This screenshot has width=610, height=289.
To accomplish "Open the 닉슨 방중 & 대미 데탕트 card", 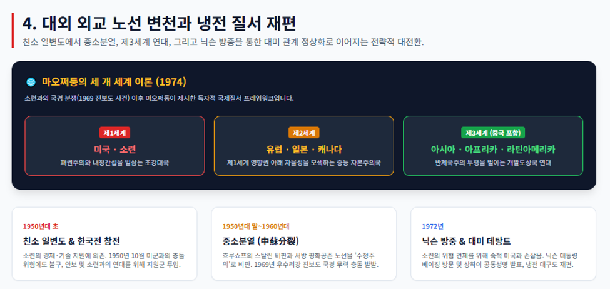I will tap(504, 244).
